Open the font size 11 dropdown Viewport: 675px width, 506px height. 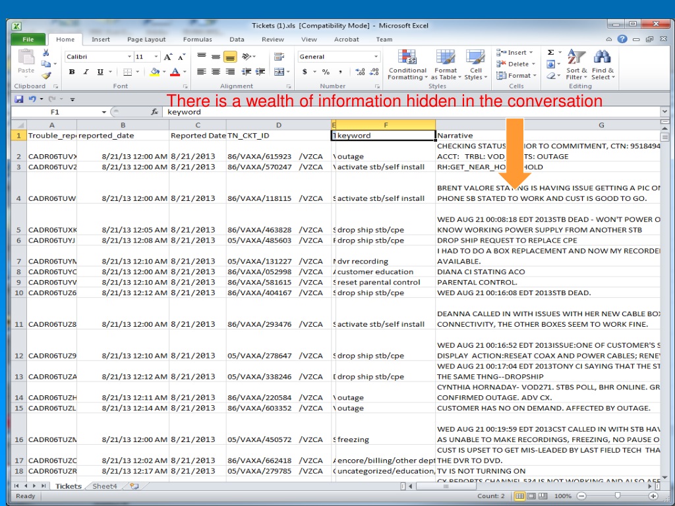pos(156,57)
